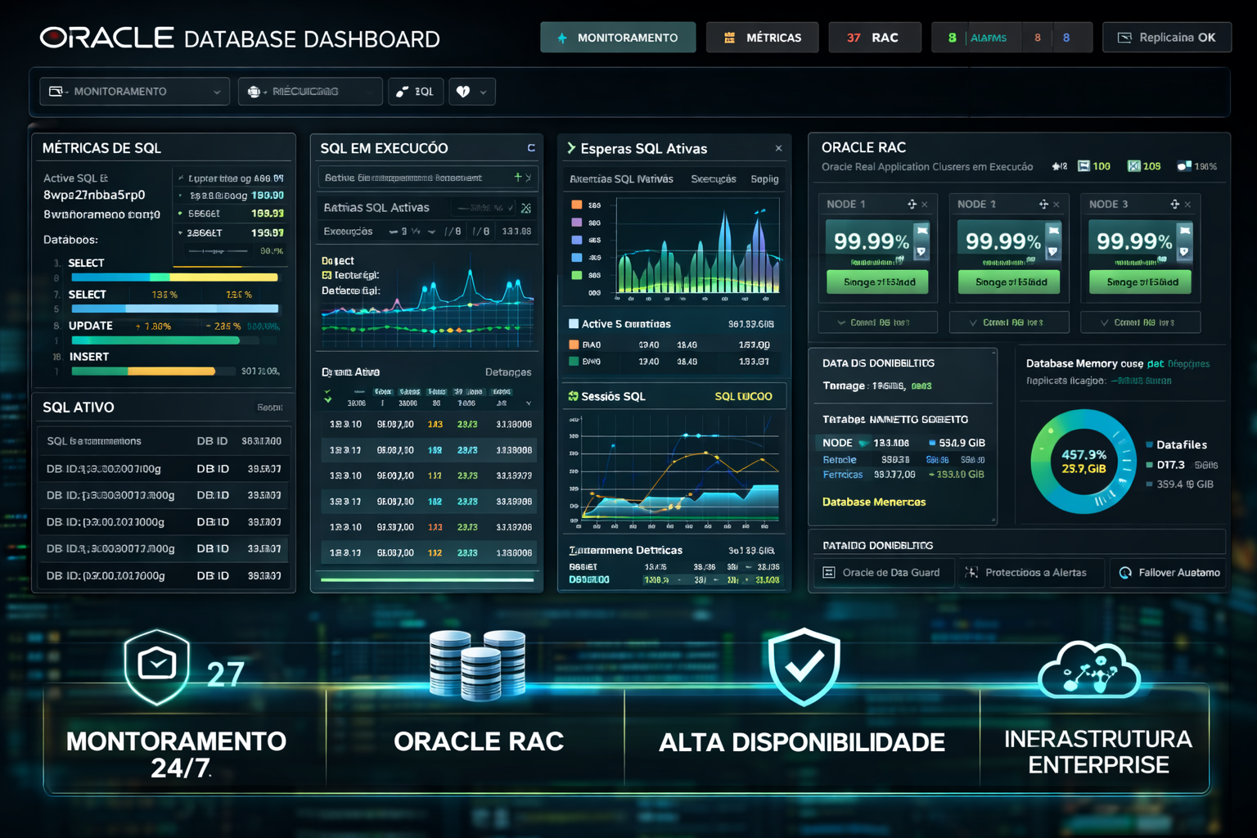Click the green plus icon in SQL EM EXECUCÓO filter
This screenshot has width=1257, height=838.
coord(517,177)
